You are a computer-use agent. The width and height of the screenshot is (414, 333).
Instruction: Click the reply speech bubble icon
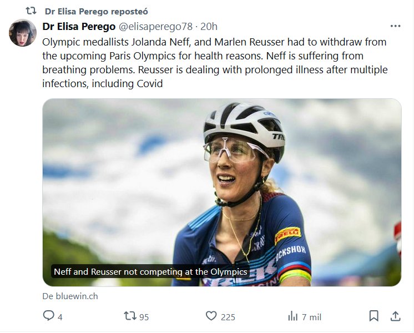pyautogui.click(x=49, y=316)
